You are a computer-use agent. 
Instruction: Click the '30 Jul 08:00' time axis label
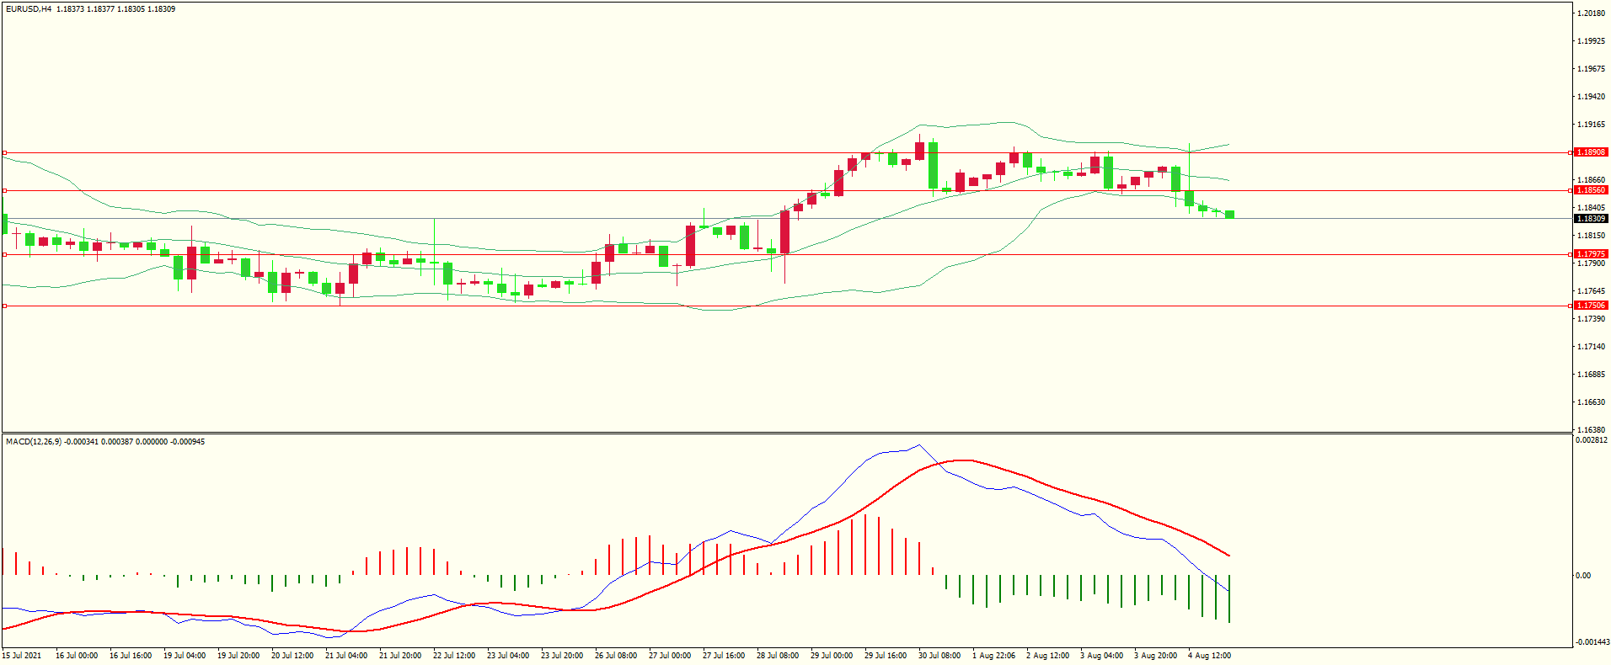pos(939,656)
